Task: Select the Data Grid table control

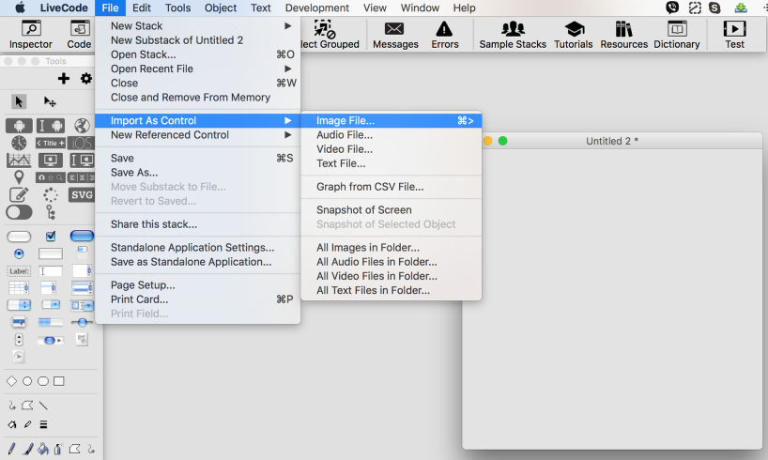Action: (x=19, y=288)
